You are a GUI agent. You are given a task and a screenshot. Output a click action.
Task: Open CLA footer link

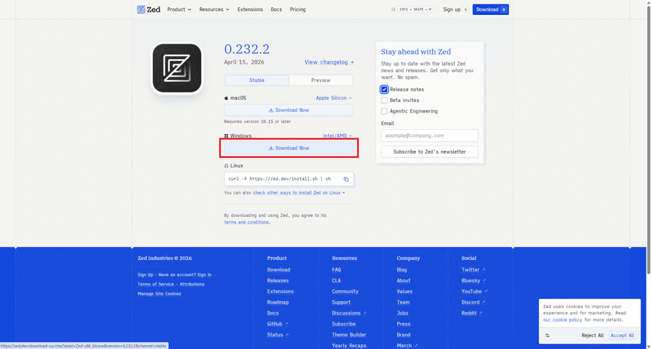pos(337,281)
